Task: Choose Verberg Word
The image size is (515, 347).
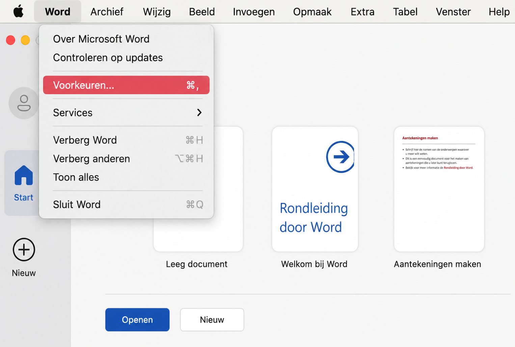Action: point(126,140)
